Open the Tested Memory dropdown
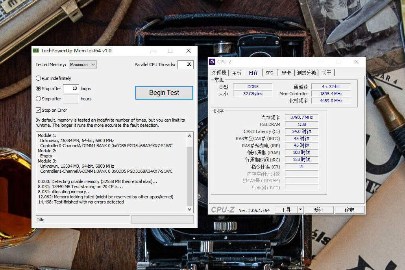 (83, 65)
